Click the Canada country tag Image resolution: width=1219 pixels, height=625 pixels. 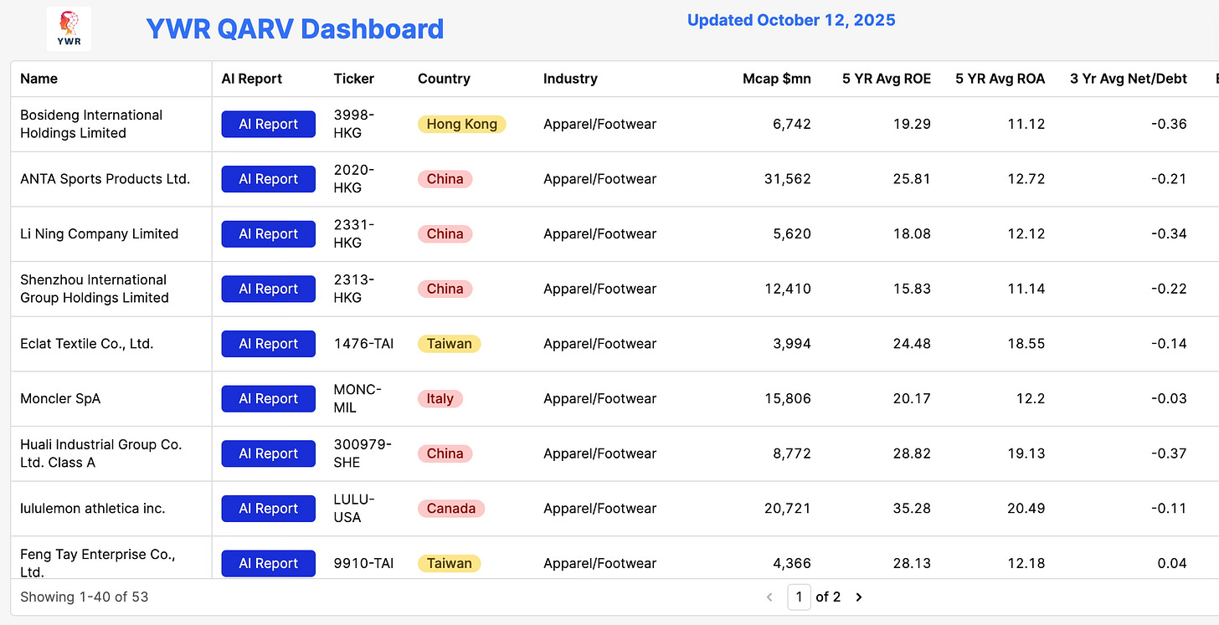pyautogui.click(x=450, y=509)
